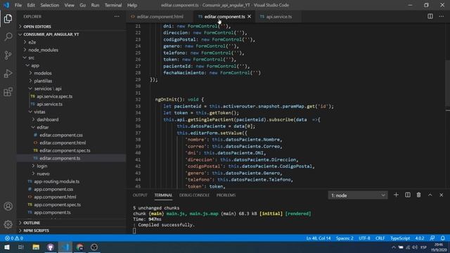Change the UTF-8 encoding setting

[x=364, y=238]
